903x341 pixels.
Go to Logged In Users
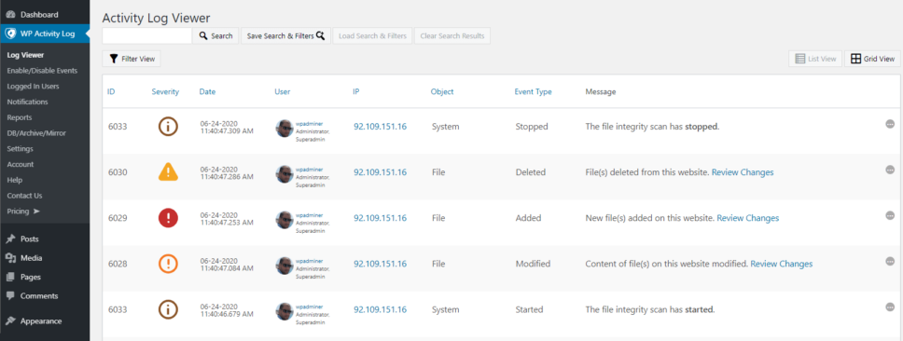point(33,87)
